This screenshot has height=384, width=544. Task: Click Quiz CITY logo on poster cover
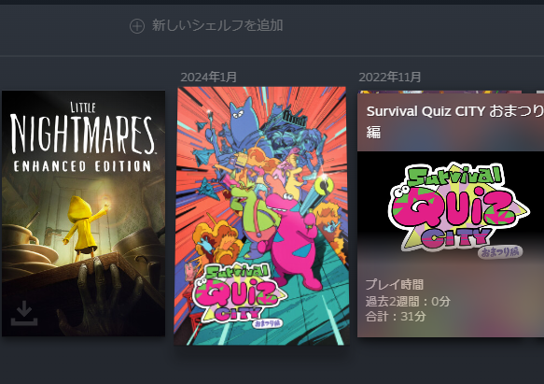(x=240, y=296)
